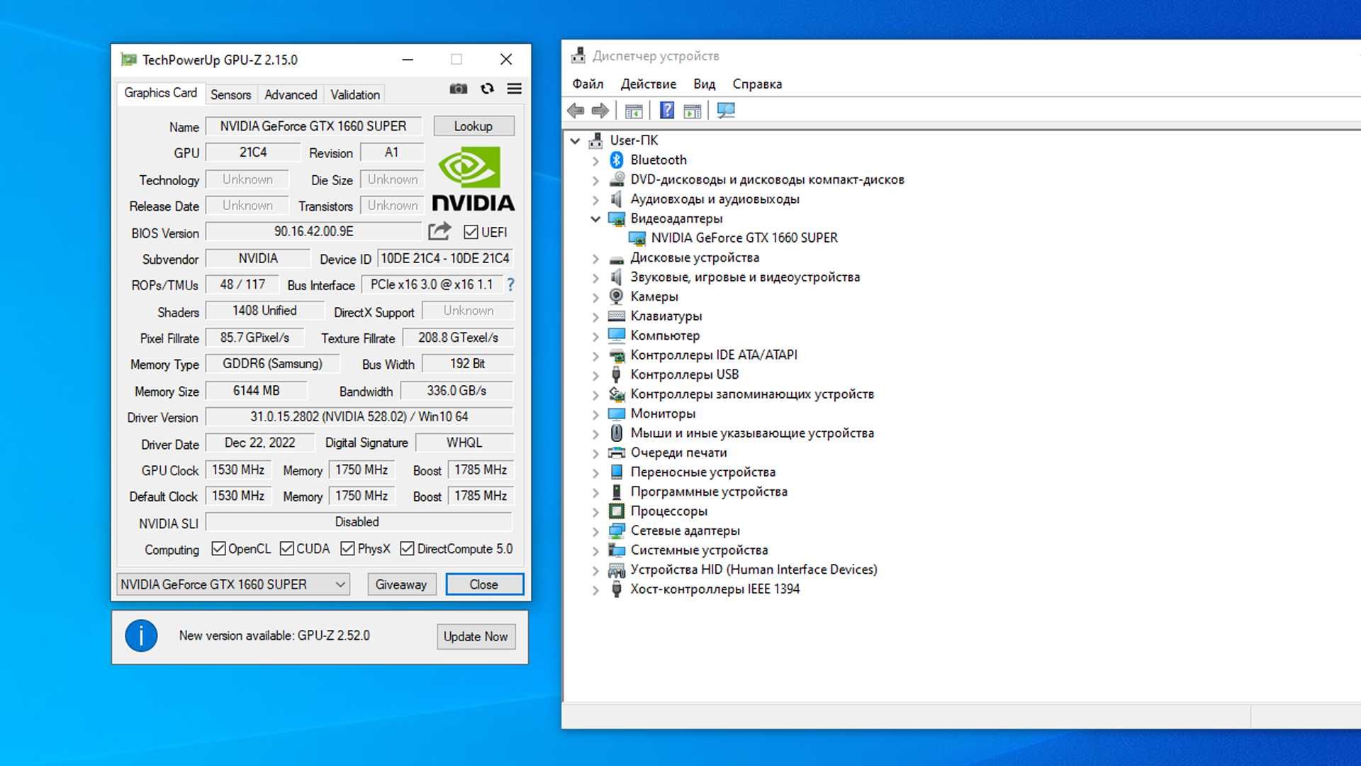The image size is (1361, 766).
Task: Click the show console tree toolbar icon
Action: pos(634,111)
